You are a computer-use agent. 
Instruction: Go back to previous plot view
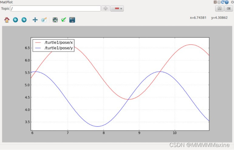15,20
